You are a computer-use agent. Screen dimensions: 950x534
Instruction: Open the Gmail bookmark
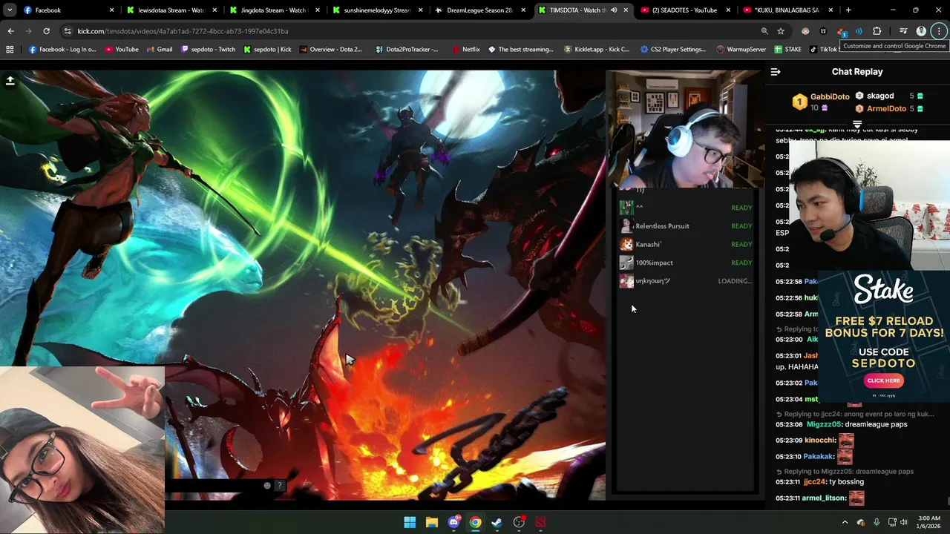[159, 49]
